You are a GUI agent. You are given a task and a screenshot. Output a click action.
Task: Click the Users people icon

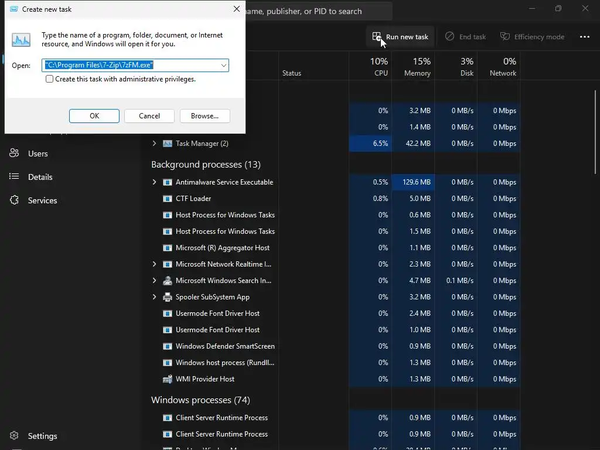pos(14,153)
